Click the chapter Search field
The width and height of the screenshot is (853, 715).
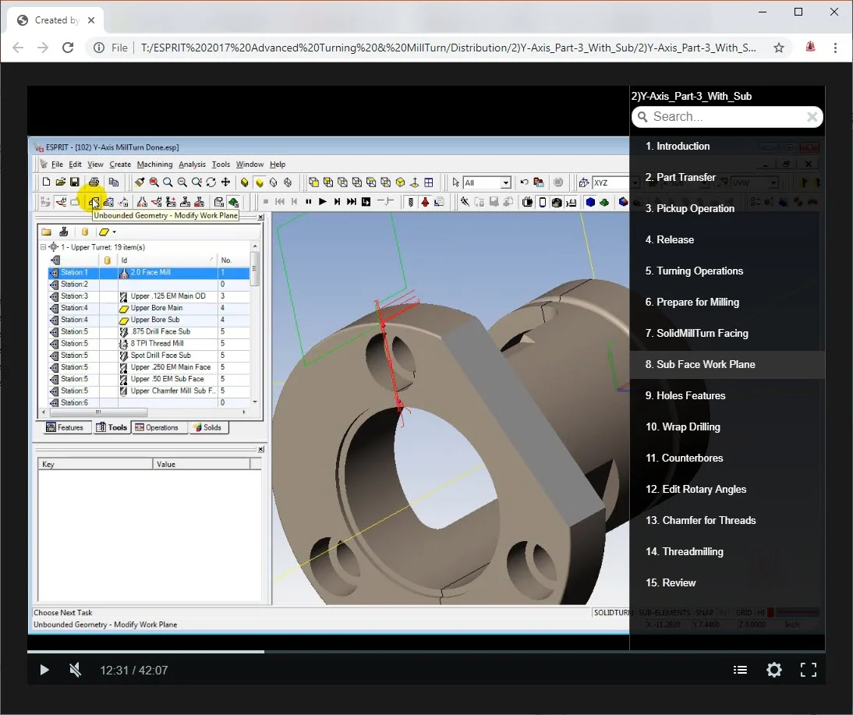point(727,116)
